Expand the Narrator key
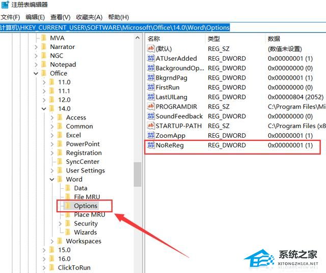This screenshot has height=273, width=326. [36, 47]
